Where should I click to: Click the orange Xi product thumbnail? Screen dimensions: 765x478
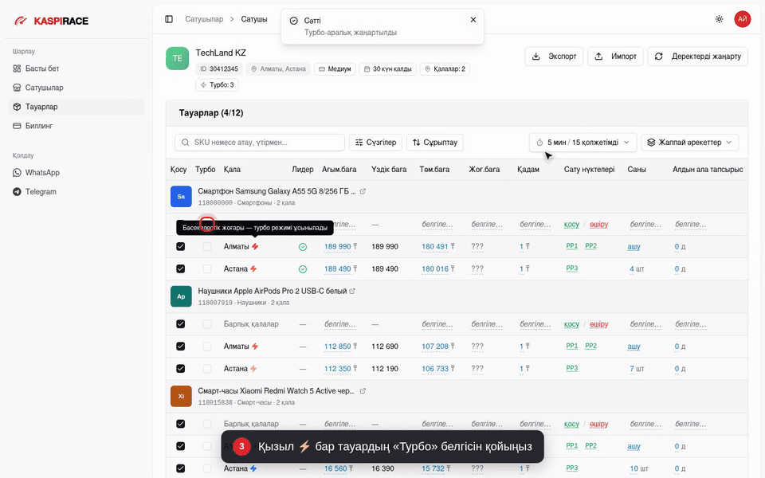pos(181,396)
